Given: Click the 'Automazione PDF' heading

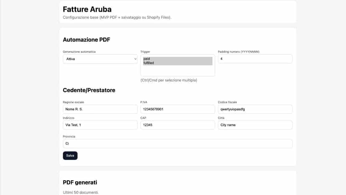Looking at the screenshot, I should pyautogui.click(x=86, y=40).
